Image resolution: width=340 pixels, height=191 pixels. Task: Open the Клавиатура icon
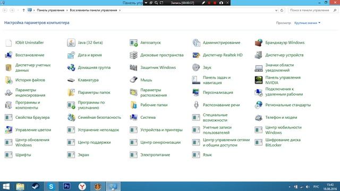click(x=71, y=80)
